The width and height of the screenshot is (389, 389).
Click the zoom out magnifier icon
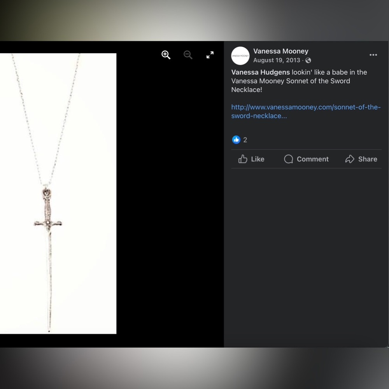188,55
